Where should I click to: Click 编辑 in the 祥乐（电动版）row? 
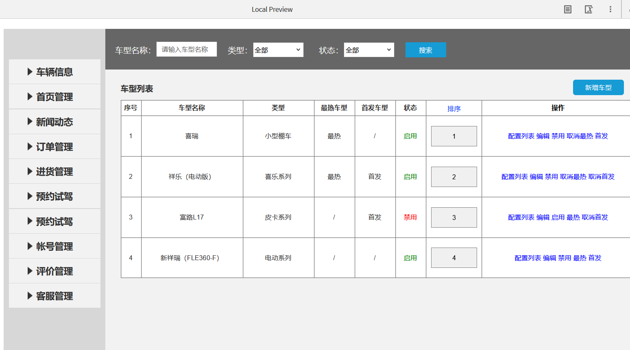536,177
